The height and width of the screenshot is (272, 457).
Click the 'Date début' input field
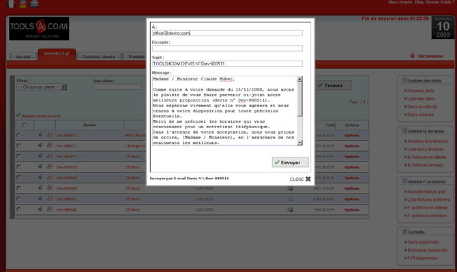point(117,87)
